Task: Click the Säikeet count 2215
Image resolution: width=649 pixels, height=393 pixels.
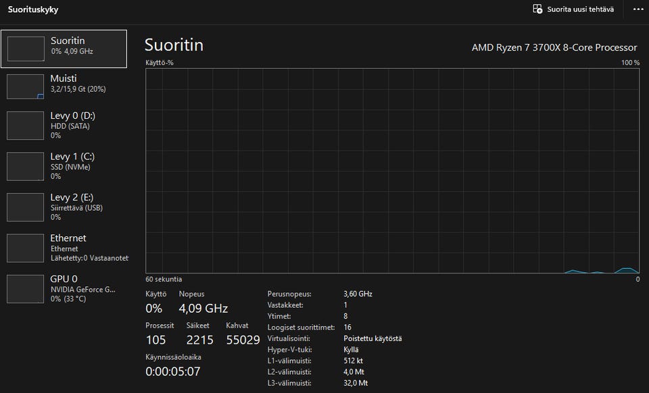Action: [200, 340]
